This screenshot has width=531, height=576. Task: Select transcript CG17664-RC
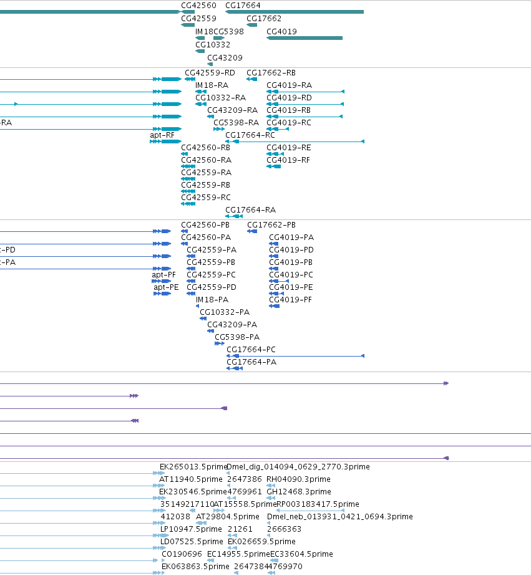click(x=250, y=135)
